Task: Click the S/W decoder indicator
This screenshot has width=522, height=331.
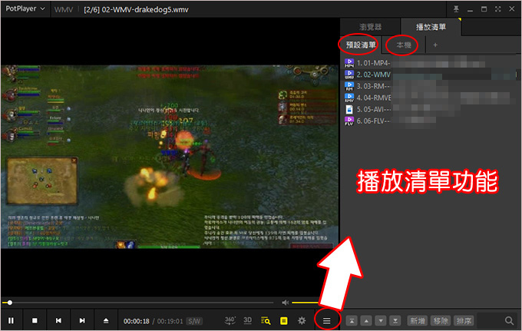Action: pyautogui.click(x=194, y=321)
